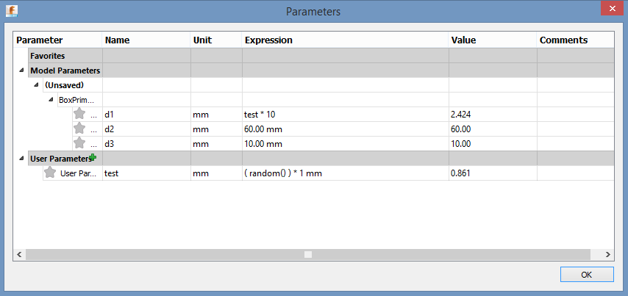Select the Favorites group row
The width and height of the screenshot is (628, 296).
click(321, 56)
